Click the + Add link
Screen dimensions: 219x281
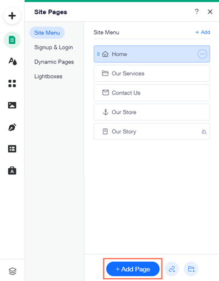(x=203, y=32)
